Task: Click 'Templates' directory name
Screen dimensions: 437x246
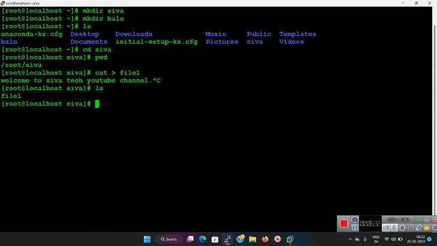Action: coord(298,34)
